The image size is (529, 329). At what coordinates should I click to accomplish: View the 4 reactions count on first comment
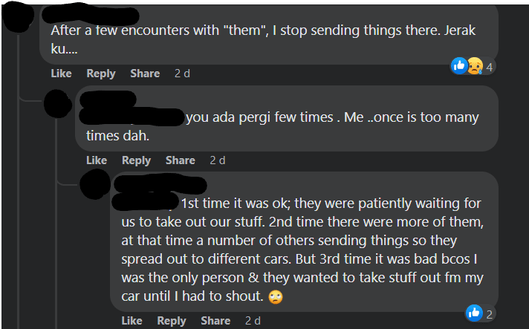click(x=490, y=66)
